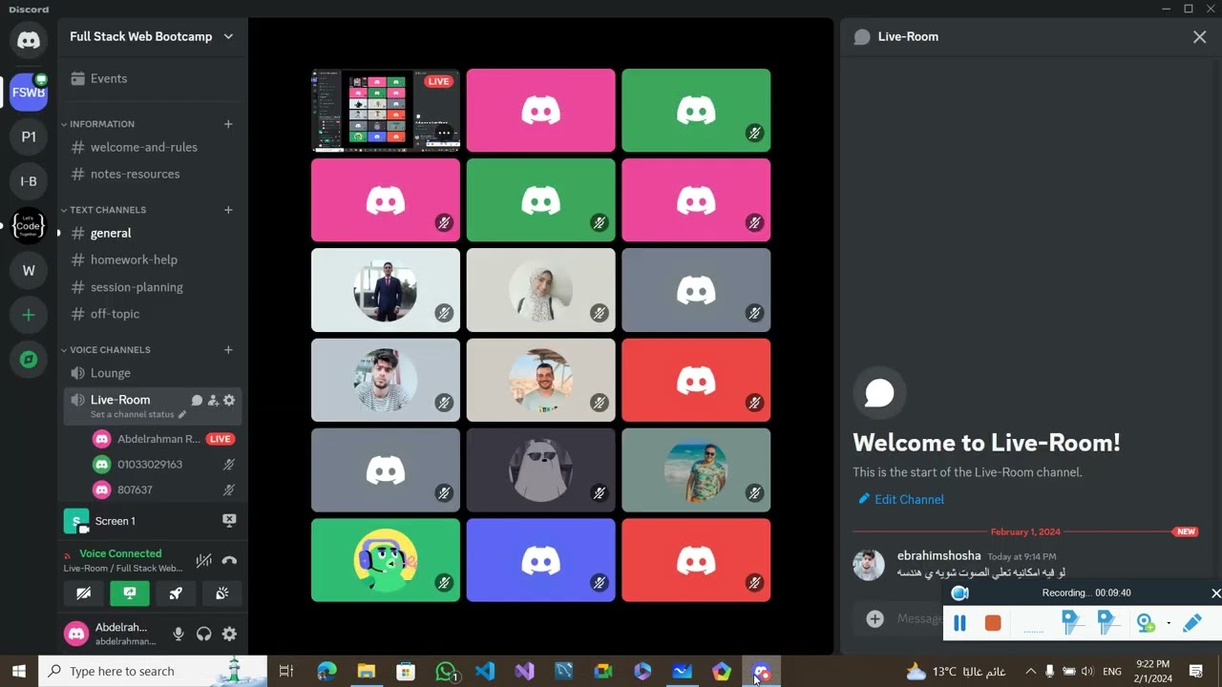Open Discord direct messages home icon
The width and height of the screenshot is (1222, 687).
29,40
